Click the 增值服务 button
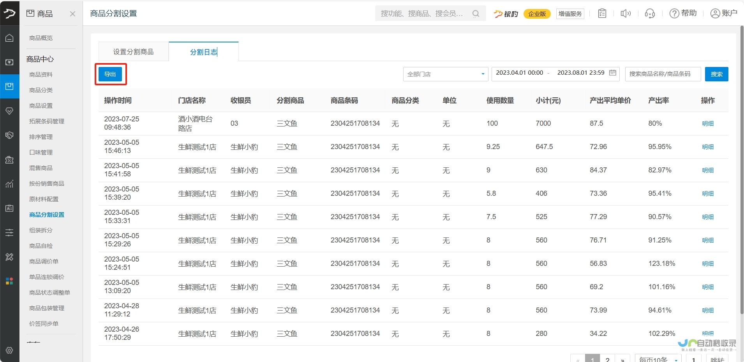 pos(570,14)
